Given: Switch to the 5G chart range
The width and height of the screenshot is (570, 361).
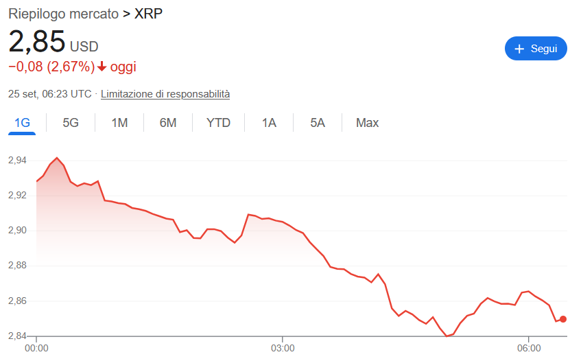Looking at the screenshot, I should [71, 123].
